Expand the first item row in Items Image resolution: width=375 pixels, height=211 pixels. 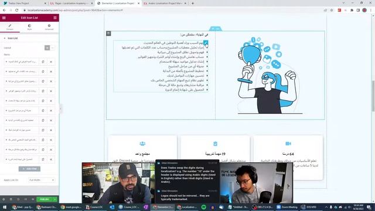pyautogui.click(x=21, y=62)
